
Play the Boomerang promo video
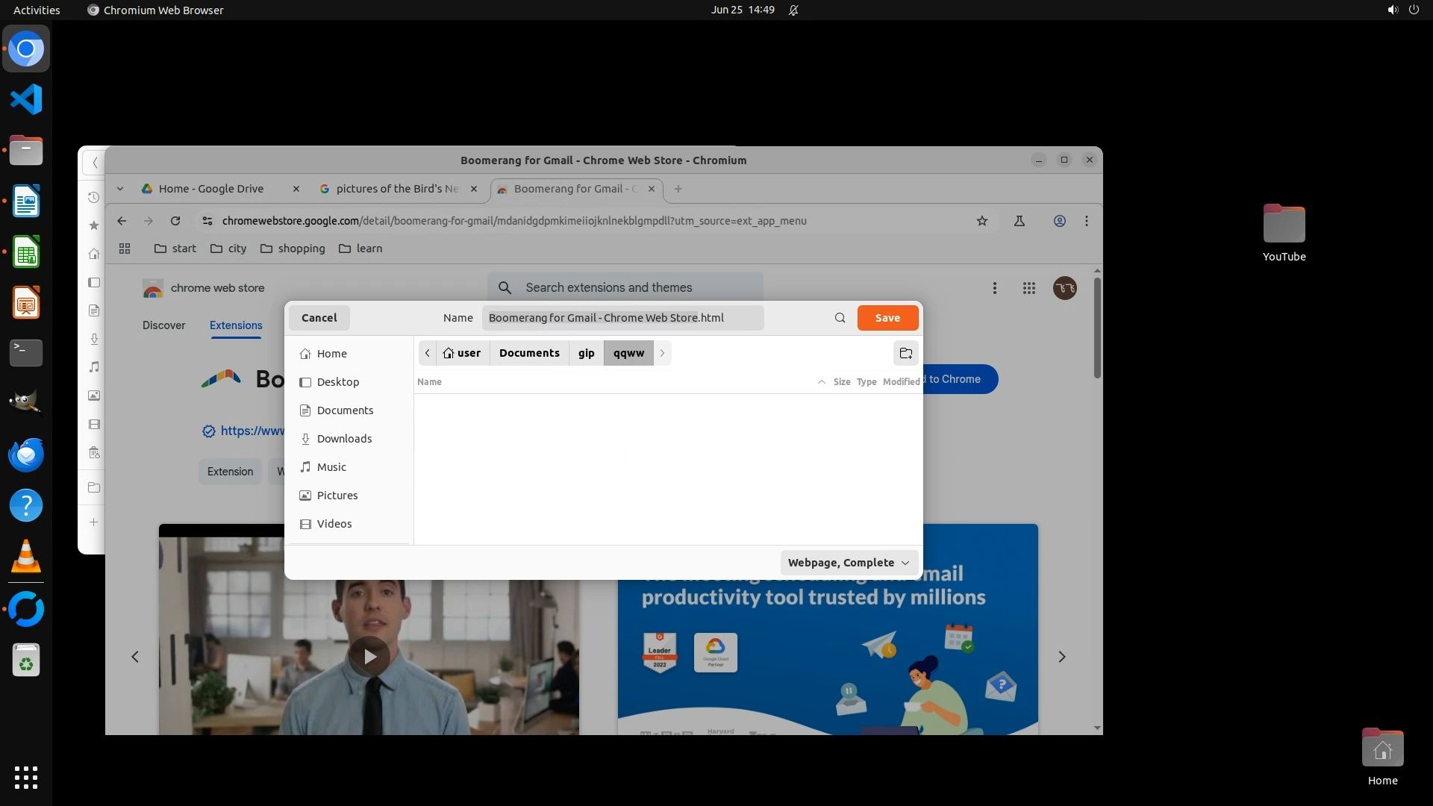point(369,656)
